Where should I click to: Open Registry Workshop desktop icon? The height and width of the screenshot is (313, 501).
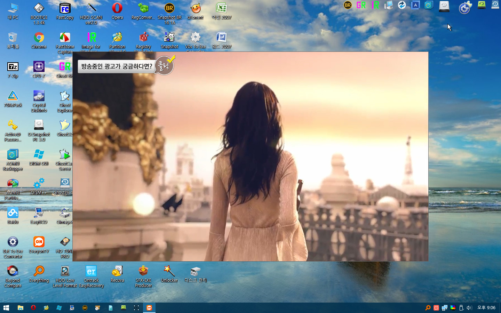[x=143, y=42]
